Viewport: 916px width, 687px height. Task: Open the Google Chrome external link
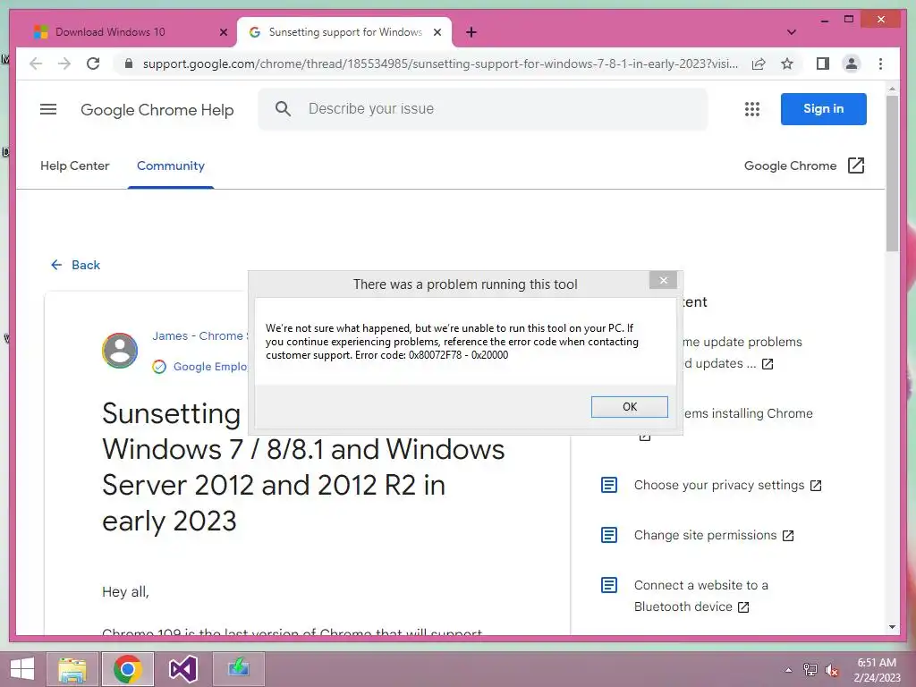[804, 165]
